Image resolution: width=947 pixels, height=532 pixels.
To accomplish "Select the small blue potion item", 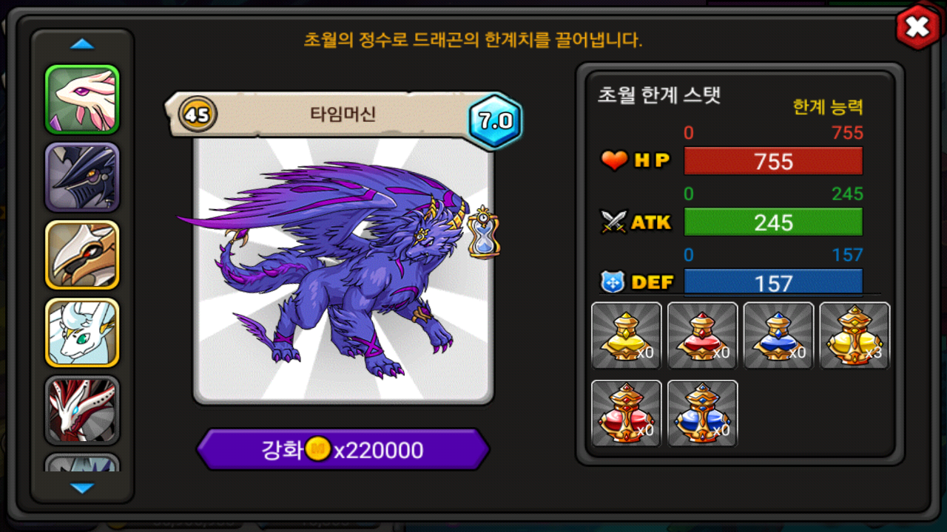I will point(778,335).
